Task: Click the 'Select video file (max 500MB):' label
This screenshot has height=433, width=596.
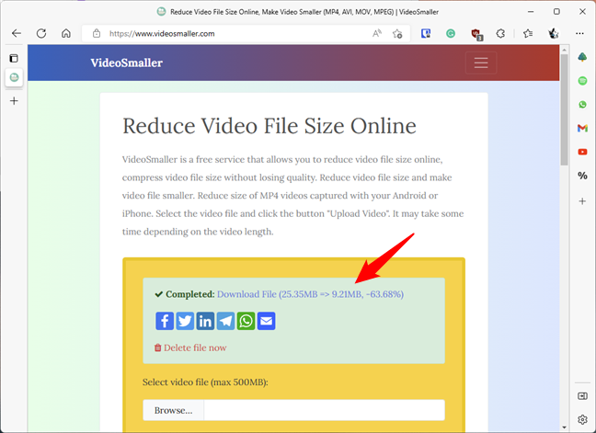Action: tap(205, 382)
